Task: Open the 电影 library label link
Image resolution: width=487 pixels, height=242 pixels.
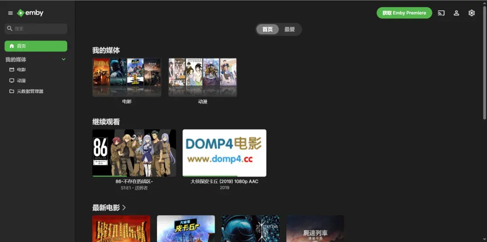Action: [127, 102]
